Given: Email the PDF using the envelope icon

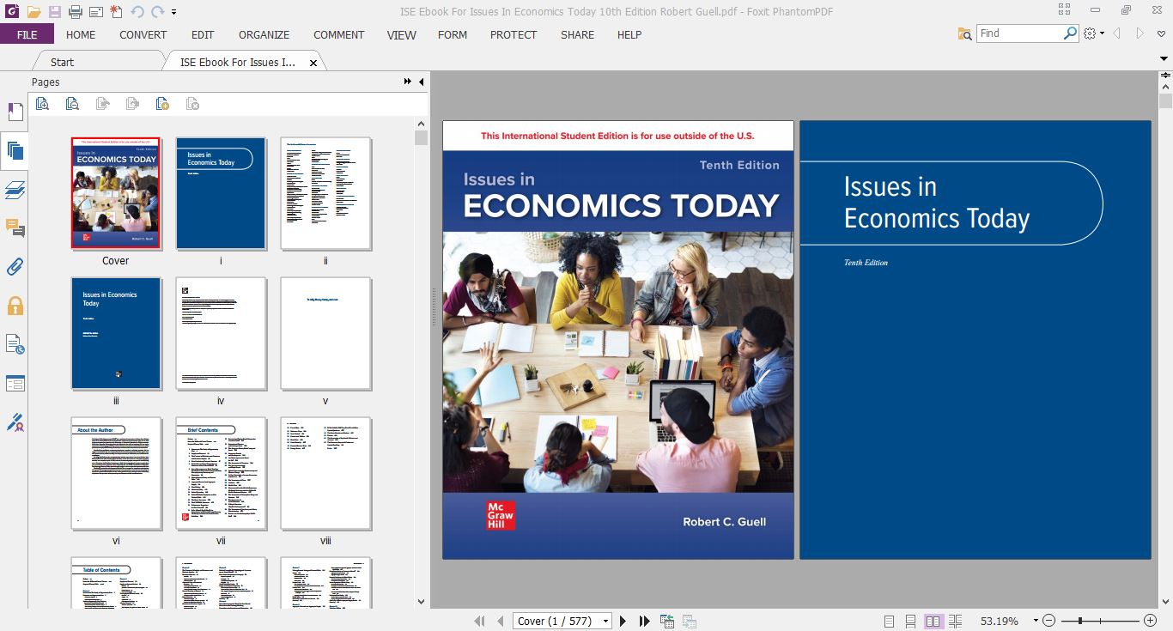Looking at the screenshot, I should [x=95, y=12].
